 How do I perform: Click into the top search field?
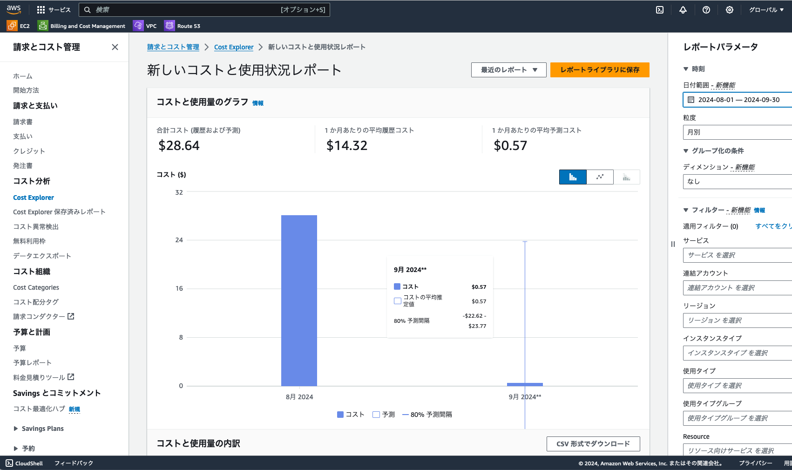point(204,10)
